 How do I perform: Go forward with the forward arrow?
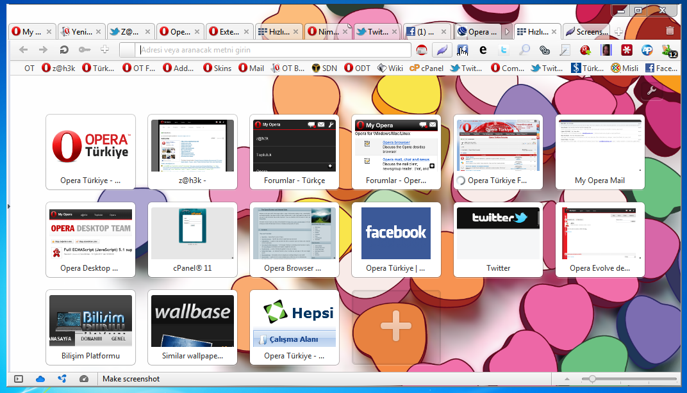coord(43,50)
